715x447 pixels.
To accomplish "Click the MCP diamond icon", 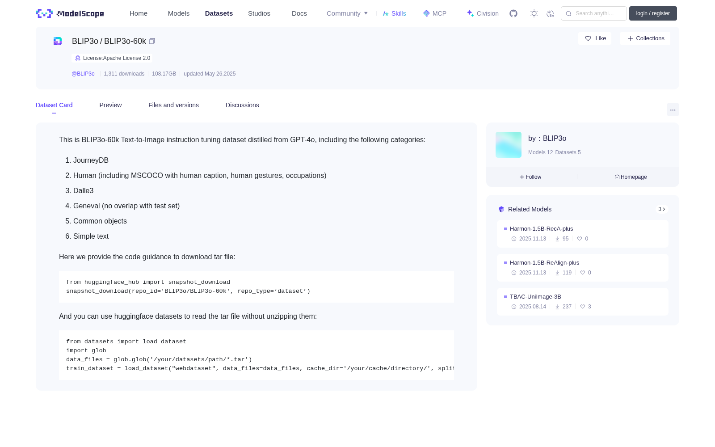I will click(x=426, y=13).
